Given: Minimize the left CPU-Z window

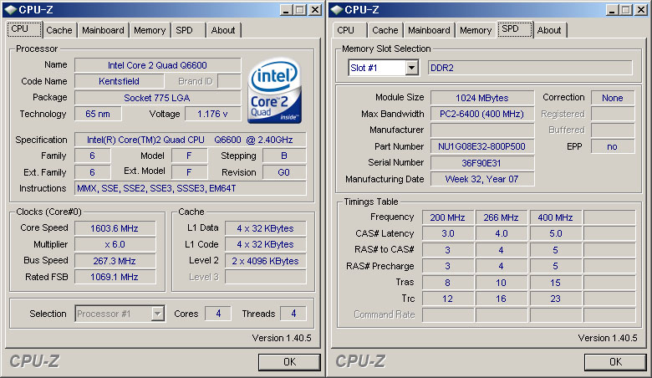Looking at the screenshot, I should [286, 10].
